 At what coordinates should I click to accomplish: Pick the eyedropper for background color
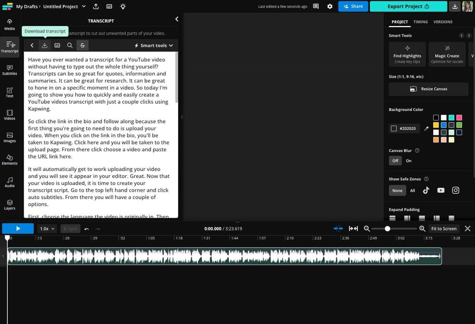426,128
